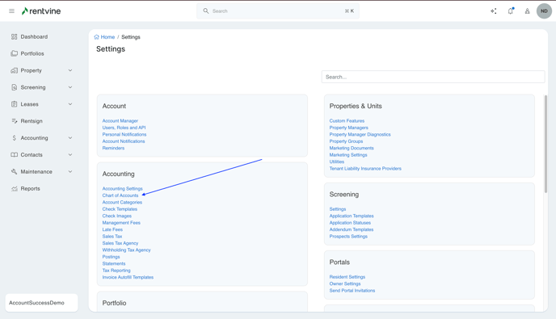Expand the Property sidebar chevron
This screenshot has height=319, width=556.
(x=70, y=70)
